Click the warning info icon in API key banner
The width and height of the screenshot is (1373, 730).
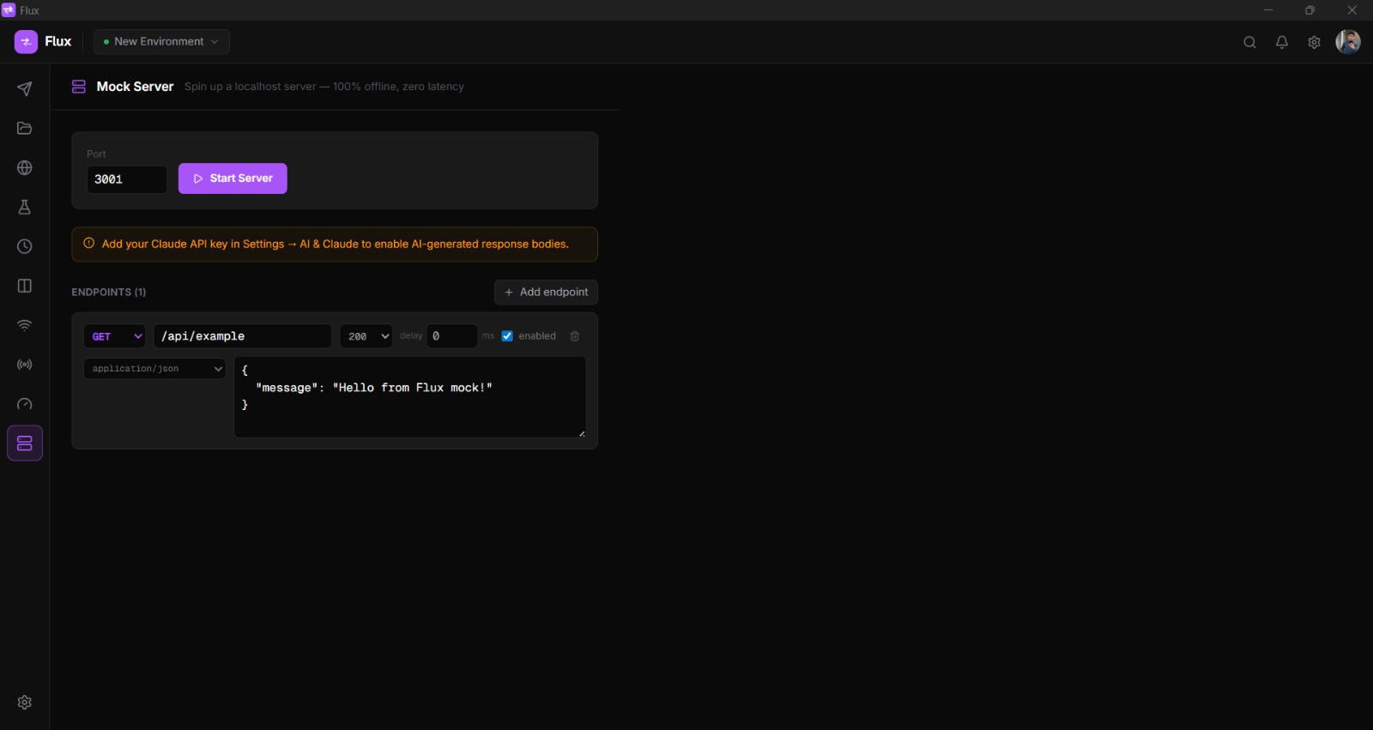pyautogui.click(x=88, y=244)
